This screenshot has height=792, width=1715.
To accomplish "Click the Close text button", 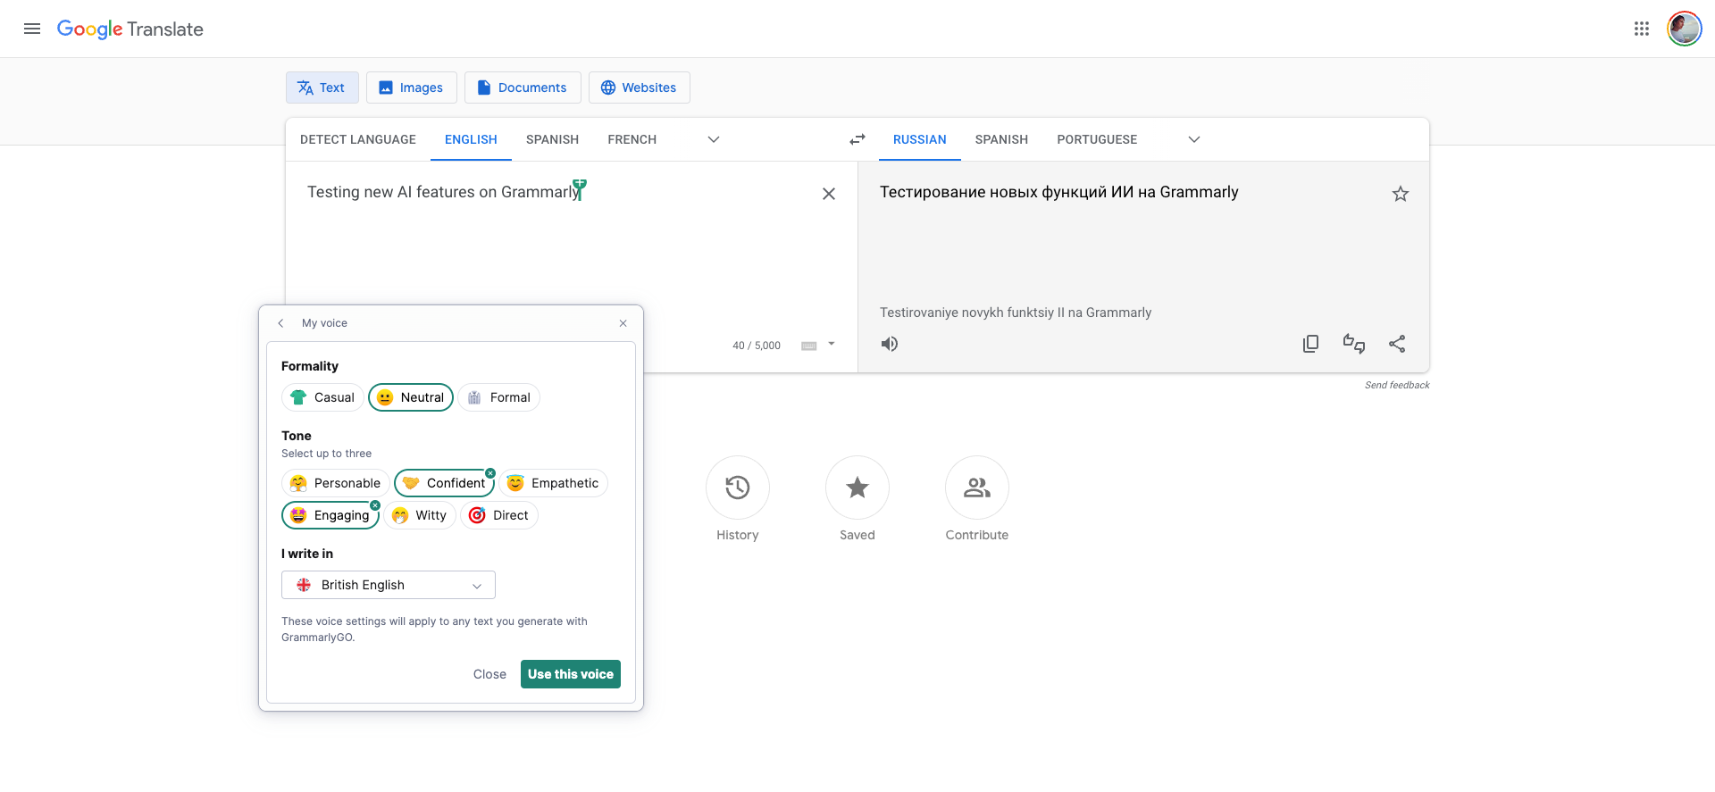I will click(489, 674).
